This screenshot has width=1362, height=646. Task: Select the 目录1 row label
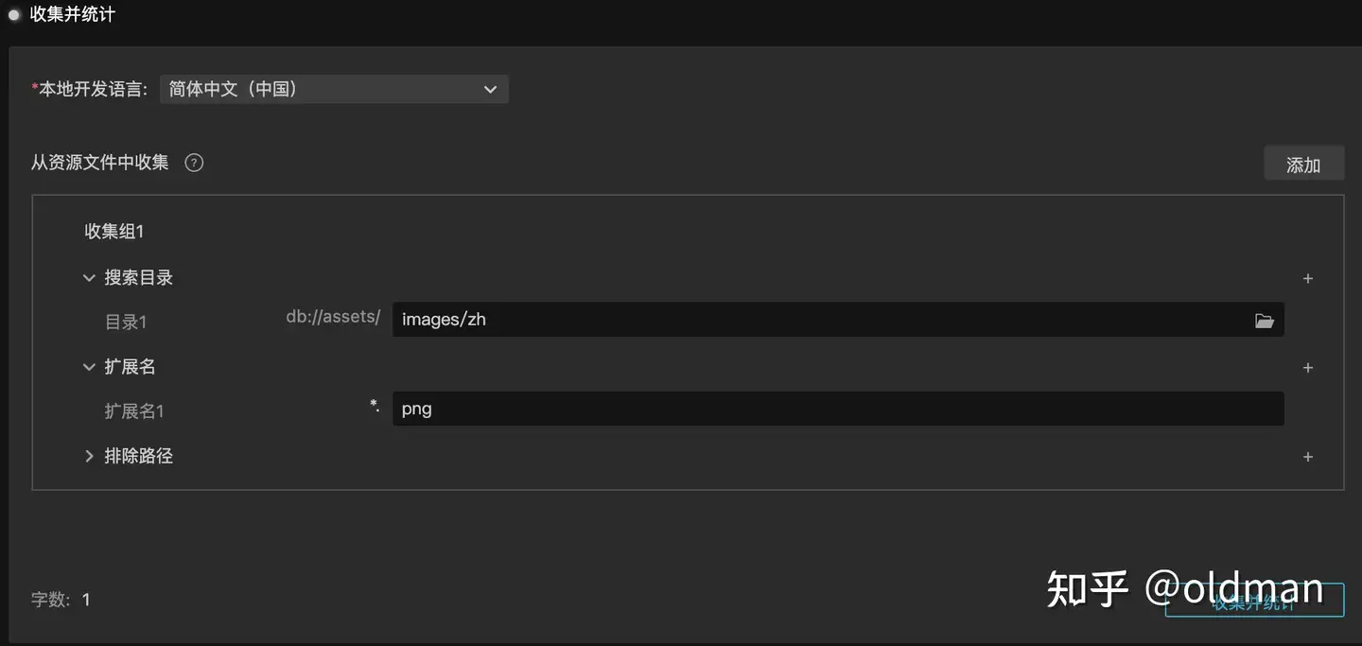(x=126, y=323)
